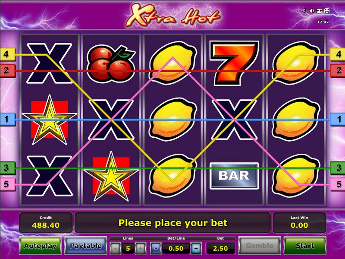Screen dimensions: 345x259
Task: Select red payline 2 marker on left
Action: pyautogui.click(x=8, y=70)
